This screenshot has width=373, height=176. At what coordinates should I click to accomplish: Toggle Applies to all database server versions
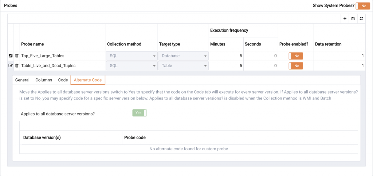(x=140, y=113)
